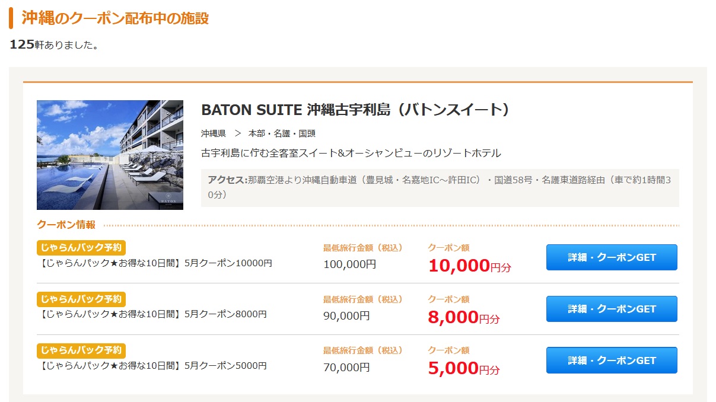
Task: Click the アクセス information box
Action: 440,187
